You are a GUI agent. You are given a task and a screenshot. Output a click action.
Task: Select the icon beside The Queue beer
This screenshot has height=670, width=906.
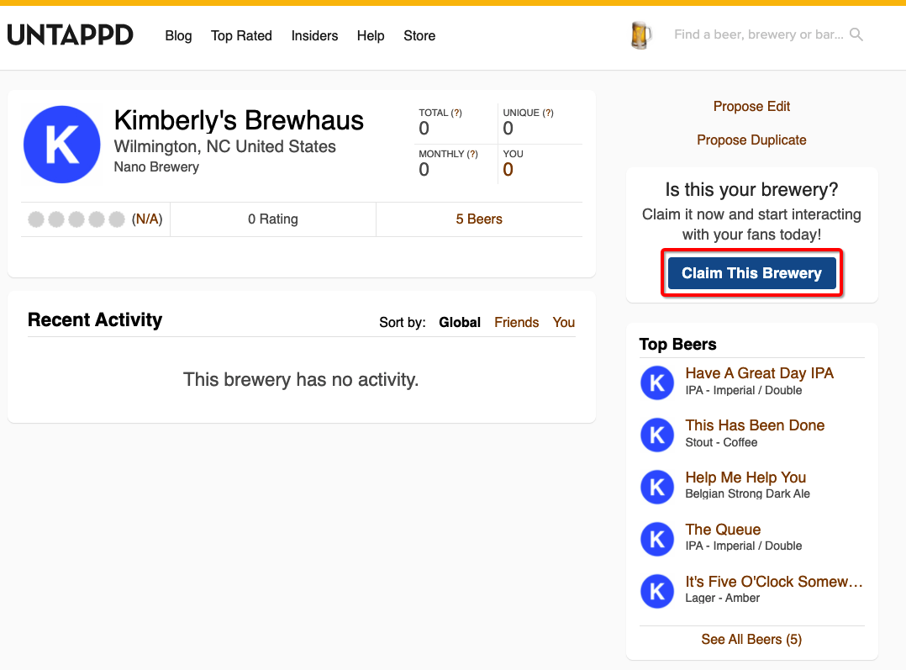tap(657, 539)
